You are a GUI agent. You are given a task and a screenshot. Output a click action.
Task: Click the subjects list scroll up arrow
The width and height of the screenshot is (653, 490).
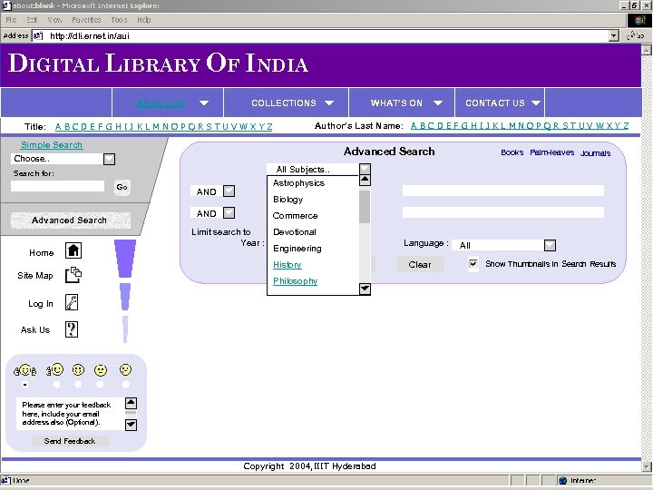coord(365,180)
